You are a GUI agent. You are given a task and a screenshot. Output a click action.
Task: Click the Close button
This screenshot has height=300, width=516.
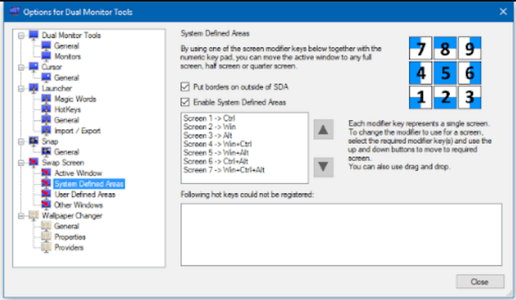[x=480, y=282]
